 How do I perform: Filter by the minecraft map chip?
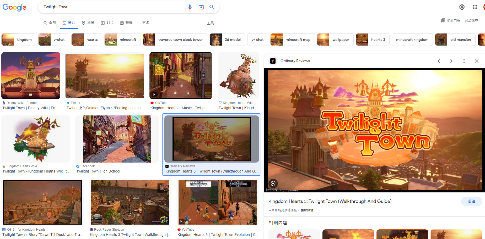pyautogui.click(x=293, y=40)
